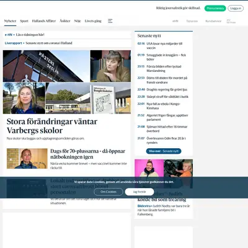The image size is (248, 248).
Task: Open 'Döms till döden för mordet' item
Action: click(x=167, y=80)
